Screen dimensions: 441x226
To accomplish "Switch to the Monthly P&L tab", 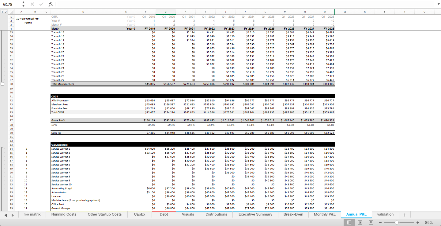I will tap(324, 214).
